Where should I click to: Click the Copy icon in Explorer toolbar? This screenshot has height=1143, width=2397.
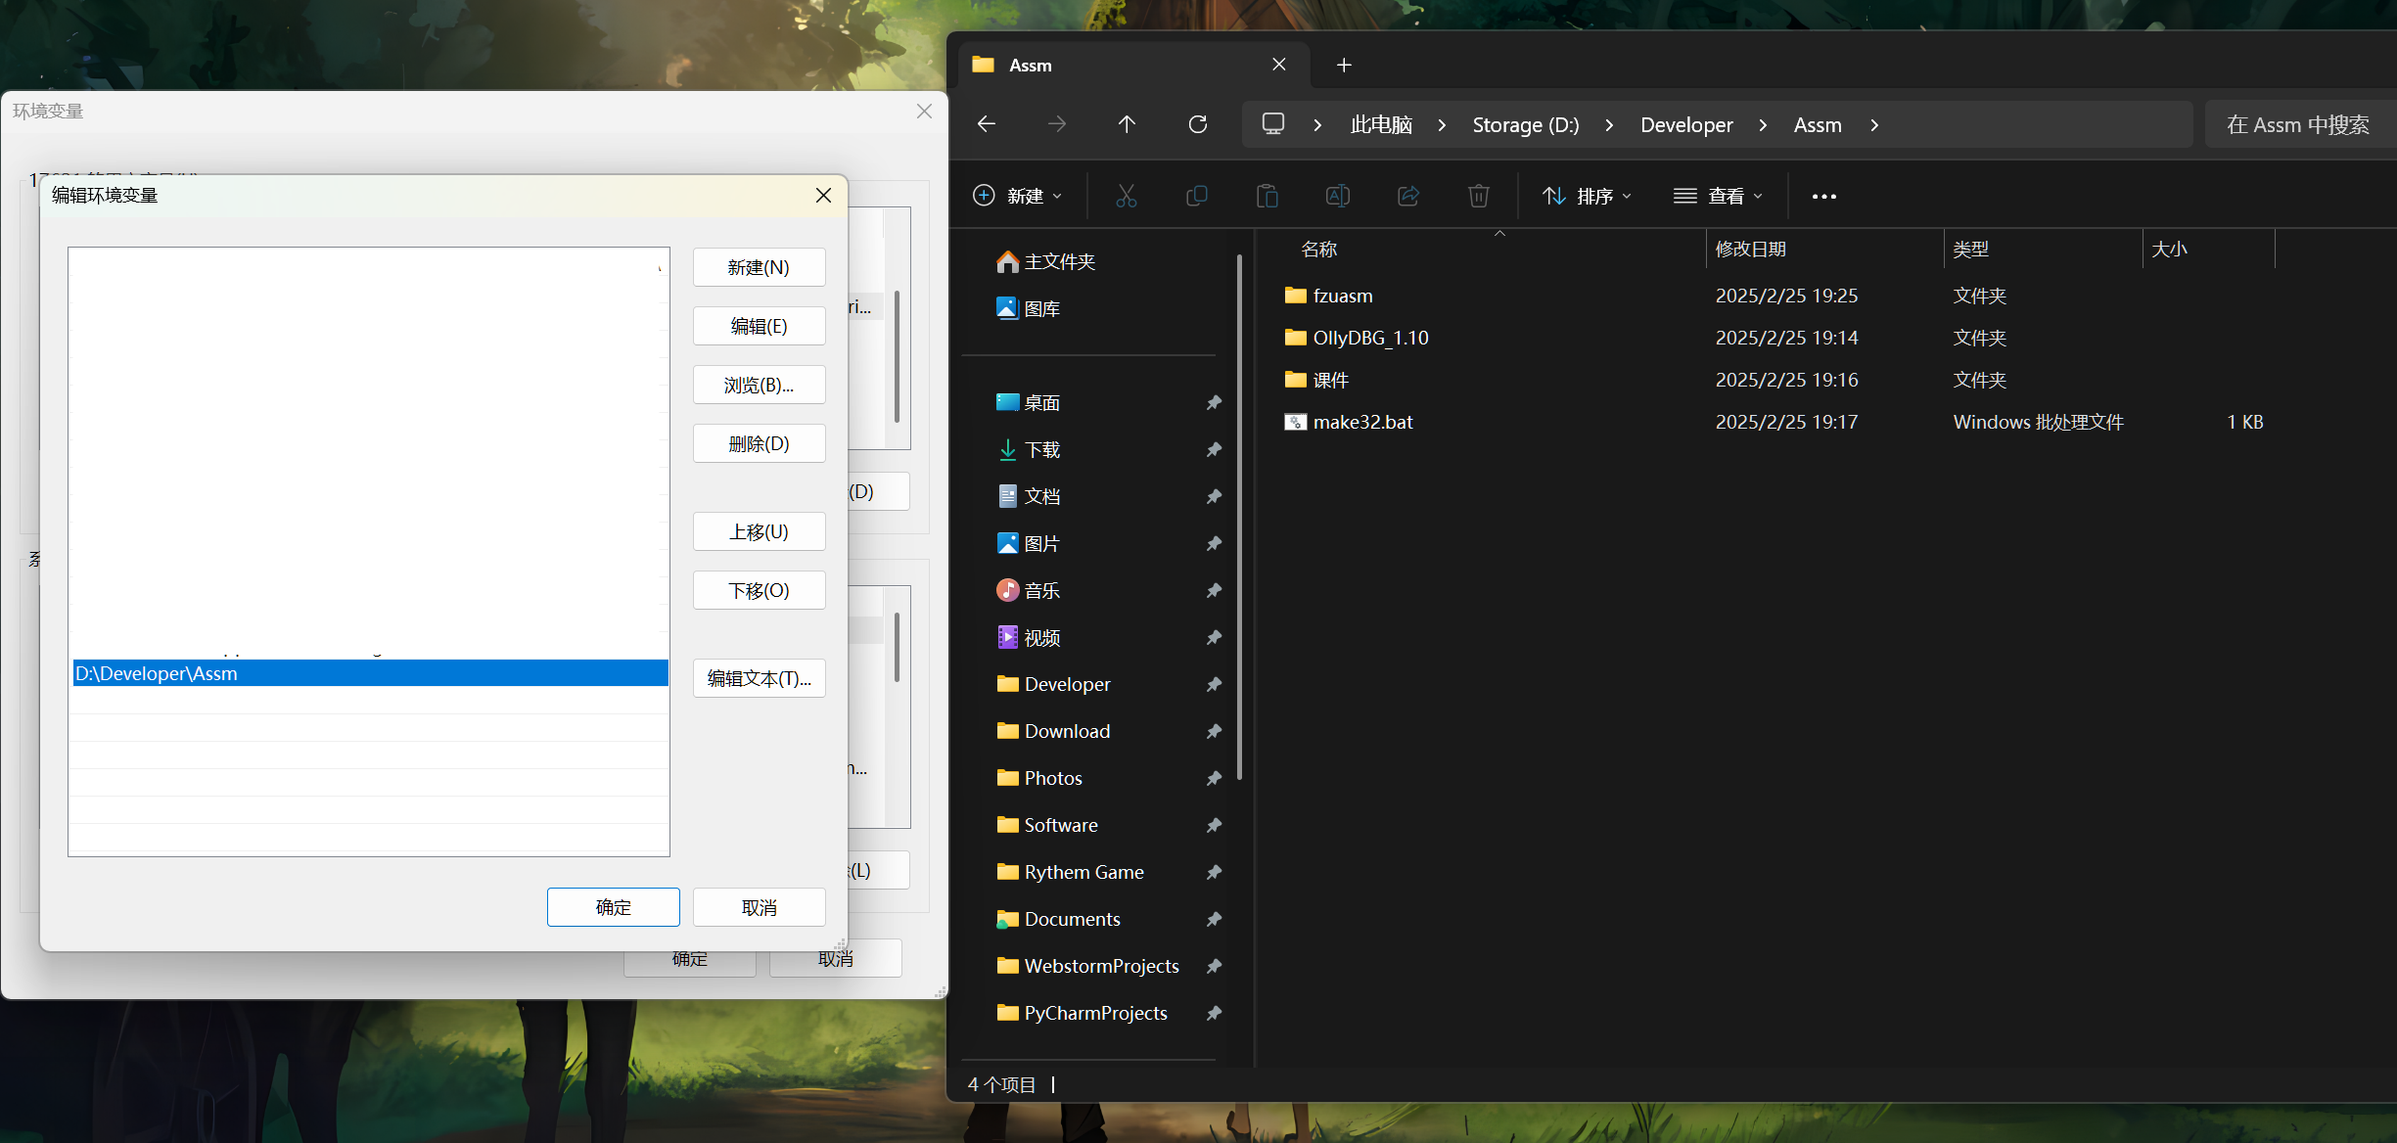(1196, 196)
